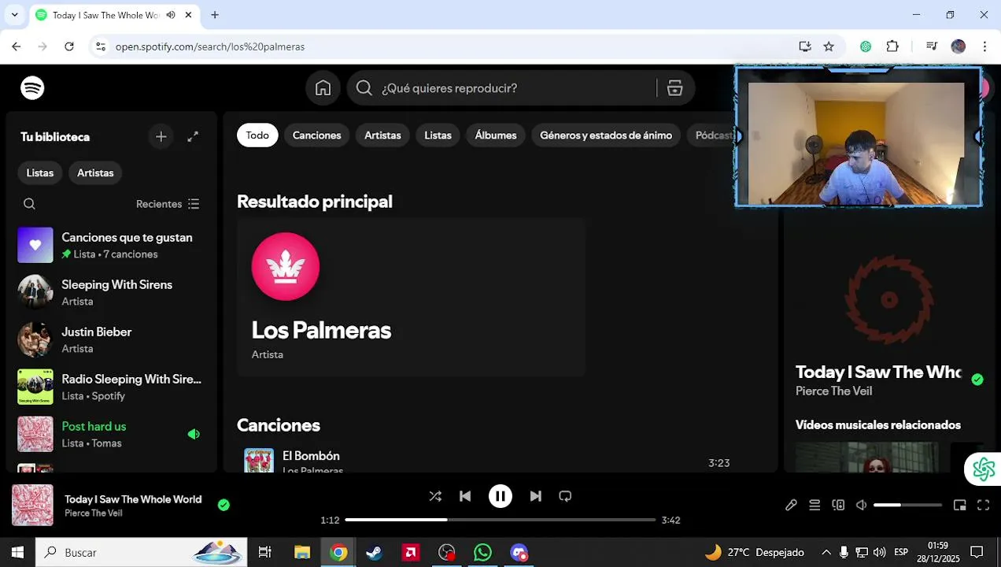Select the Álbumes filter tab
The width and height of the screenshot is (1001, 567).
pyautogui.click(x=496, y=135)
